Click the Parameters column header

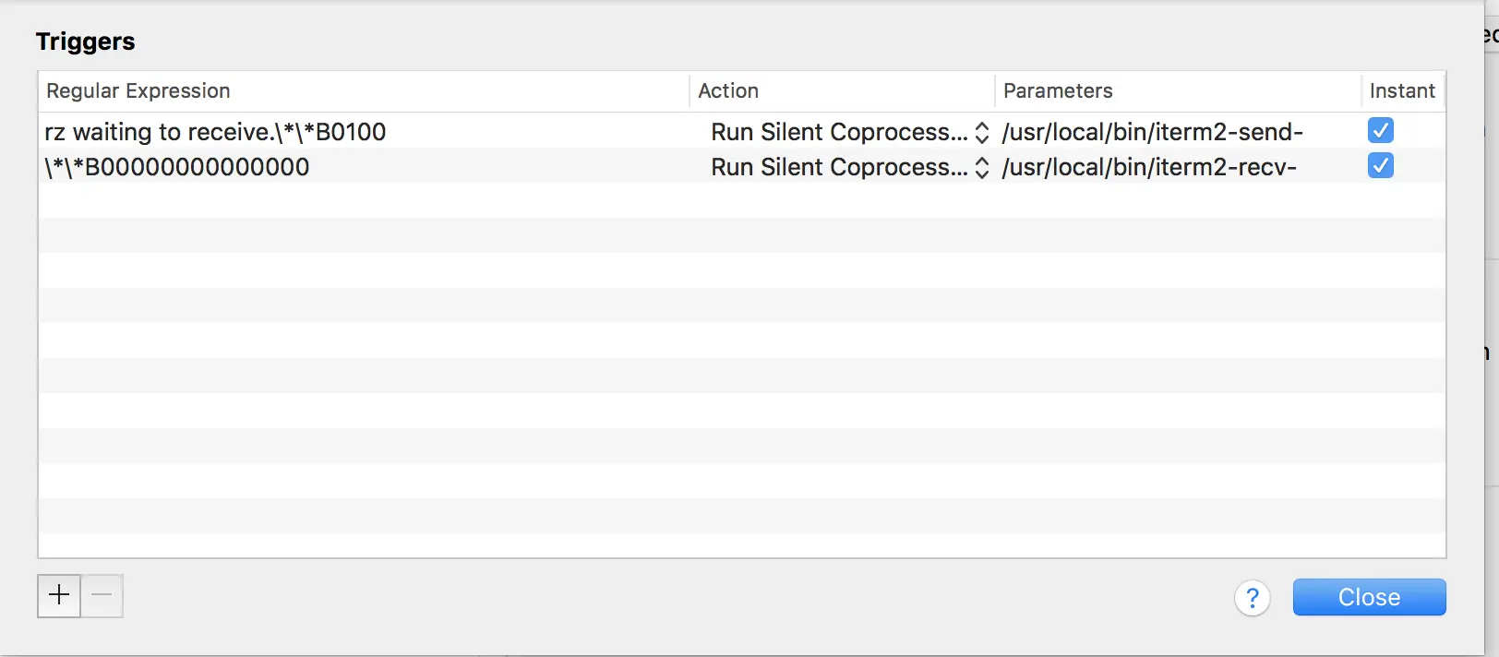click(1058, 90)
